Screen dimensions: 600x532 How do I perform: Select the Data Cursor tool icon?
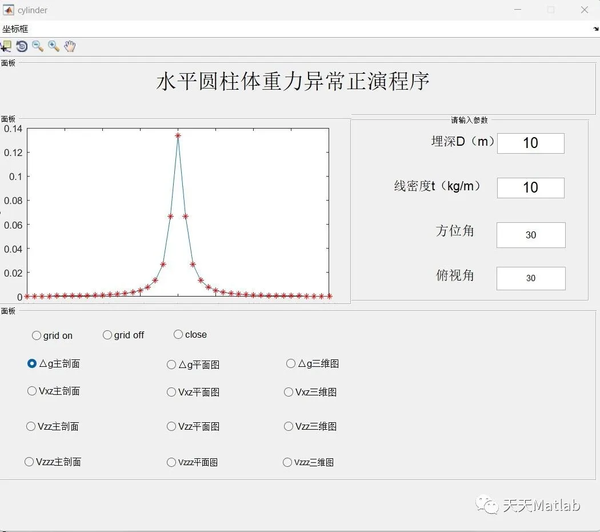point(5,46)
